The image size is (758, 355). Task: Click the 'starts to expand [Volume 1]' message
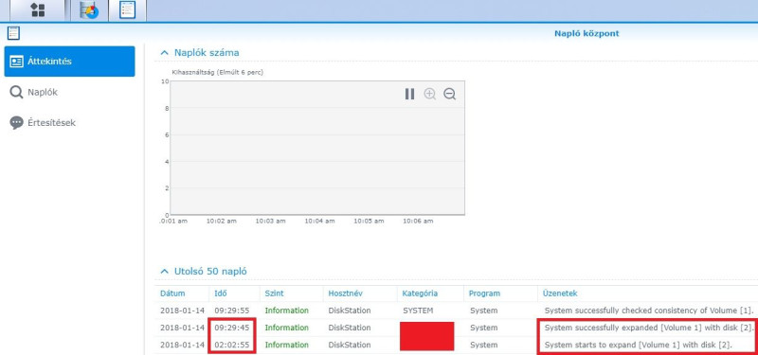tap(639, 346)
